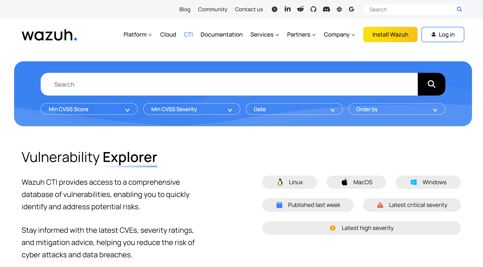
Task: Click into the large vulnerability Search box
Action: [229, 84]
